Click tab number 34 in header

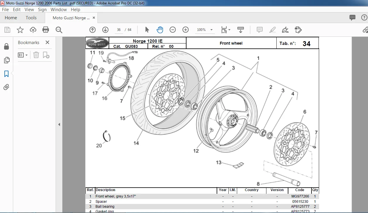click(x=307, y=43)
